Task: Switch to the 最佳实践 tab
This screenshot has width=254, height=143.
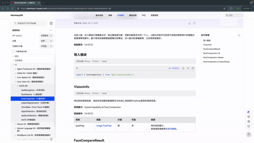Action: click(x=132, y=15)
